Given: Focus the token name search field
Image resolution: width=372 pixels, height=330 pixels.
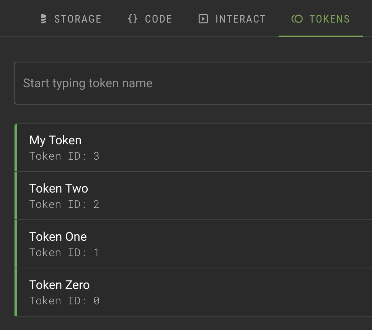Looking at the screenshot, I should 191,83.
